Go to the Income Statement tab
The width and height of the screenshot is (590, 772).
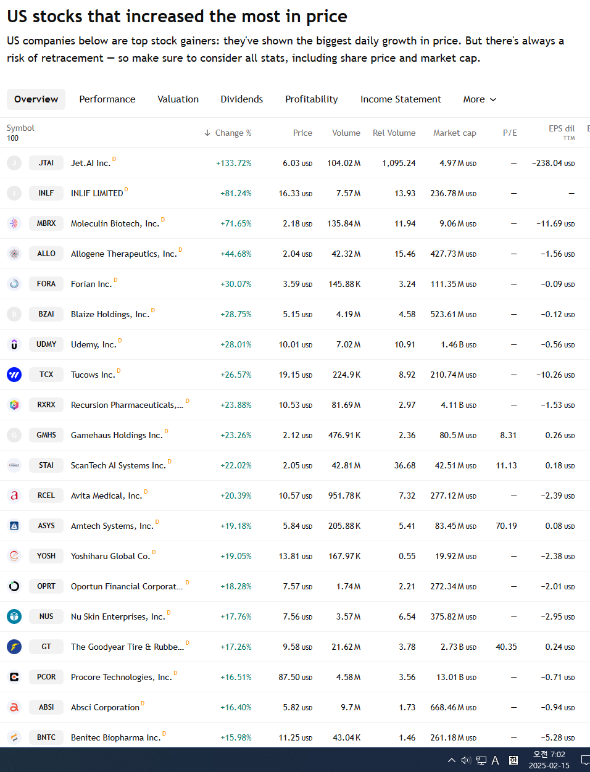(x=401, y=99)
